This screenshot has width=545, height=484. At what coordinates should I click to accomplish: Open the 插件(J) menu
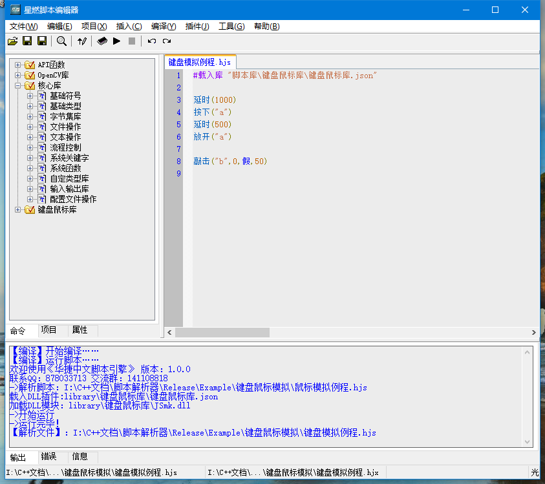(x=197, y=26)
